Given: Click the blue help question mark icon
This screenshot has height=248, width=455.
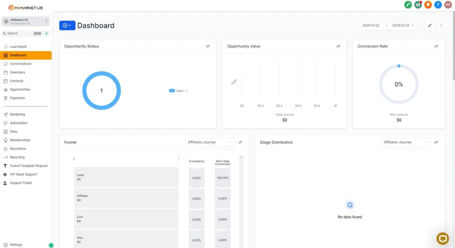Looking at the screenshot, I should [438, 5].
